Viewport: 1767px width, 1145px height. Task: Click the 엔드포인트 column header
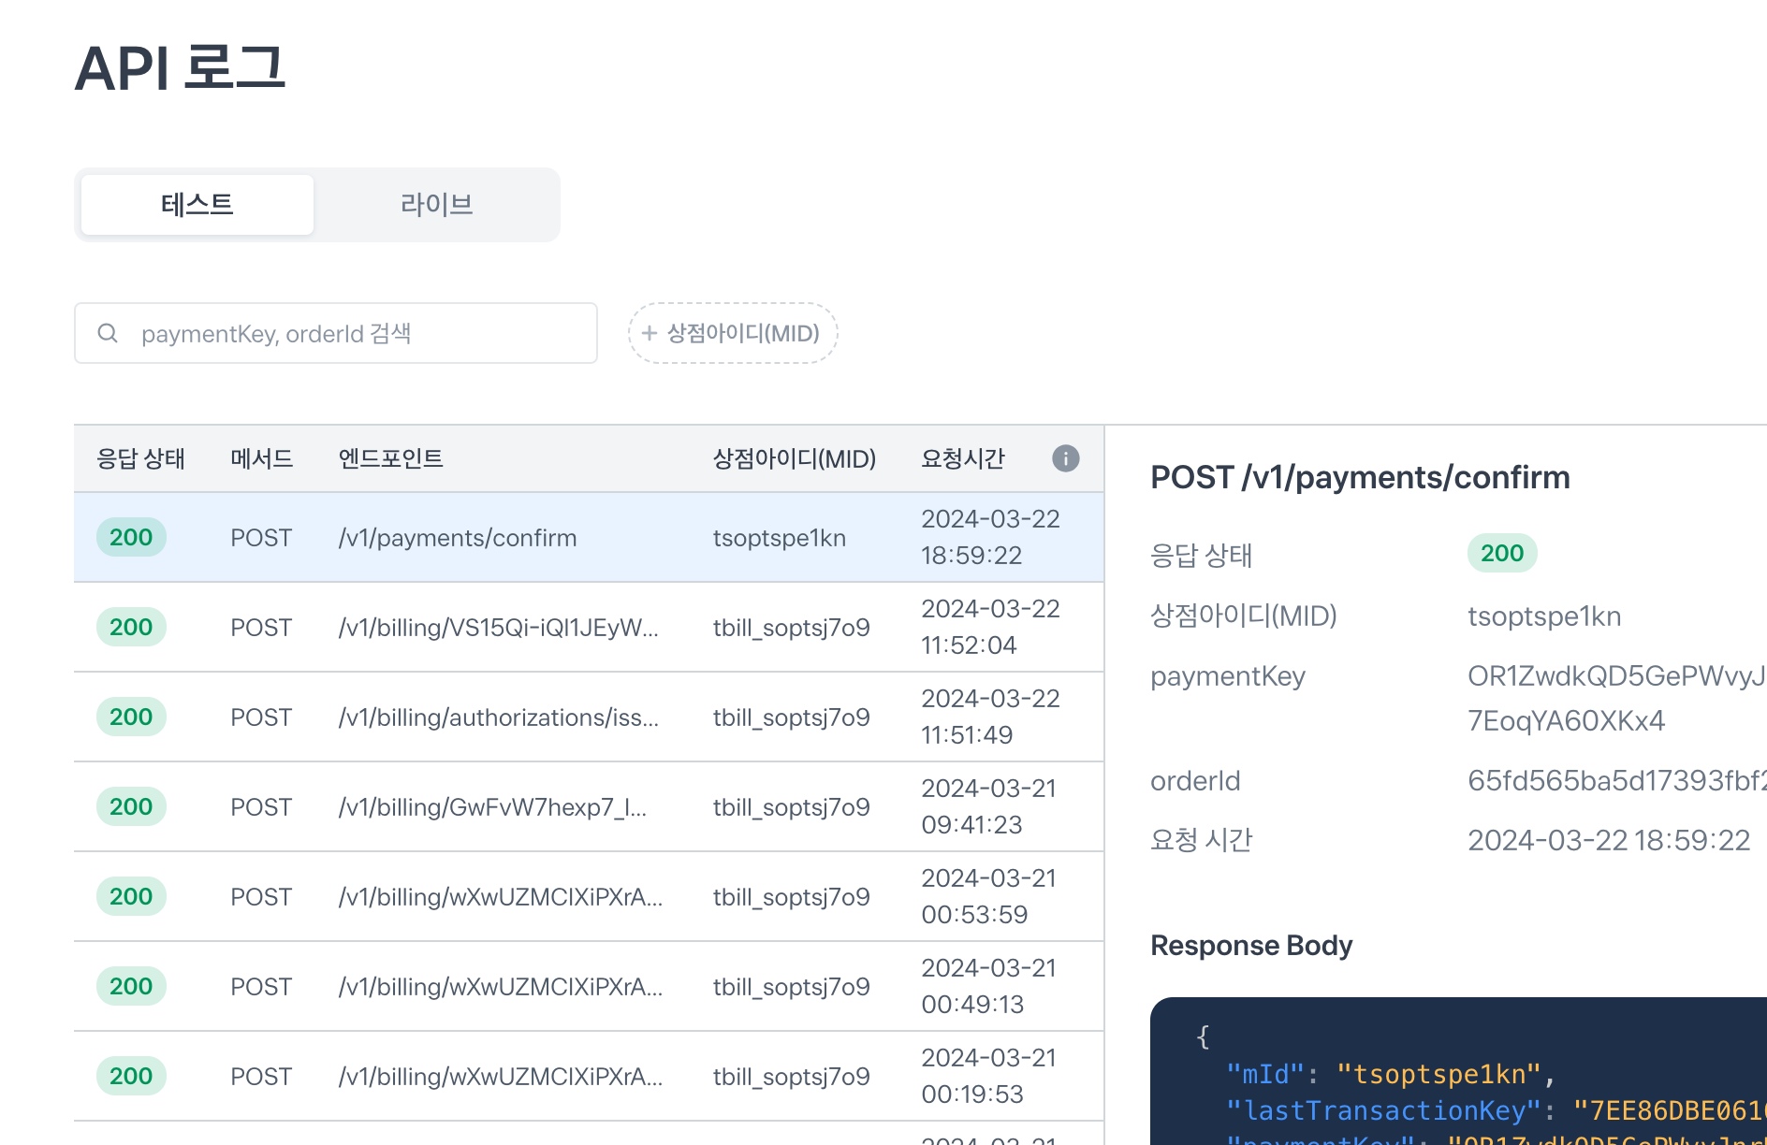390,459
